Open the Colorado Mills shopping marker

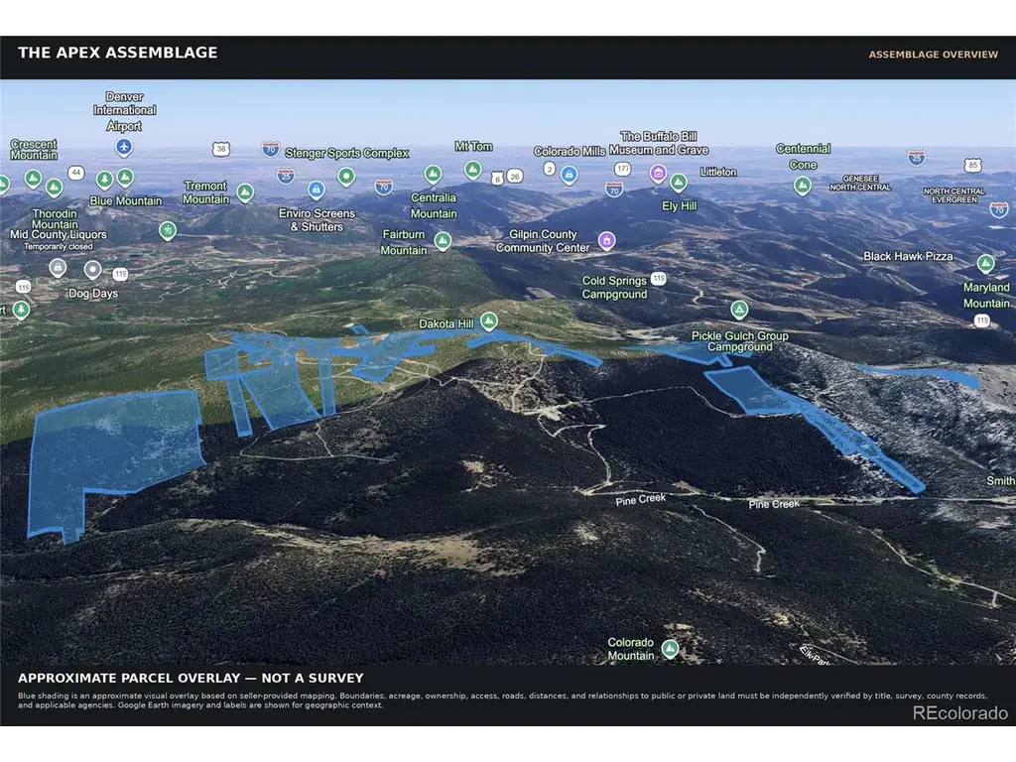[x=569, y=175]
